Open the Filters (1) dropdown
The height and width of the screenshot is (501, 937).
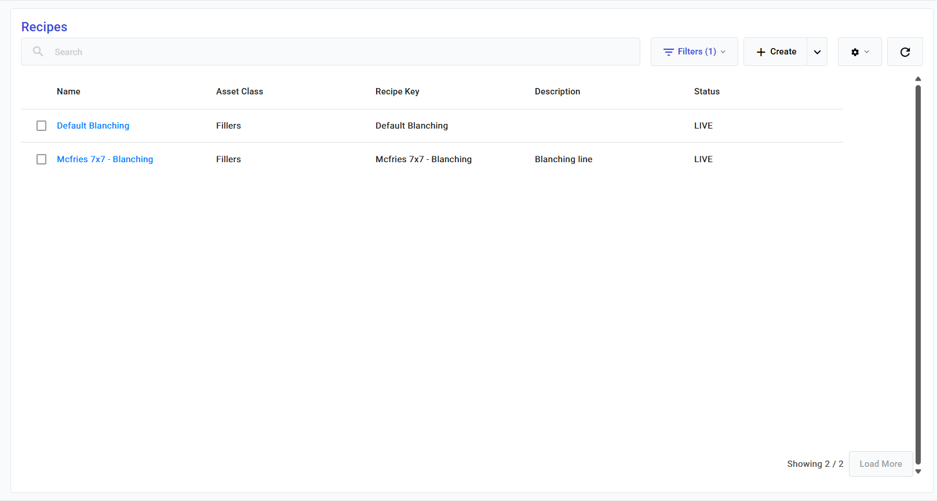click(x=694, y=52)
